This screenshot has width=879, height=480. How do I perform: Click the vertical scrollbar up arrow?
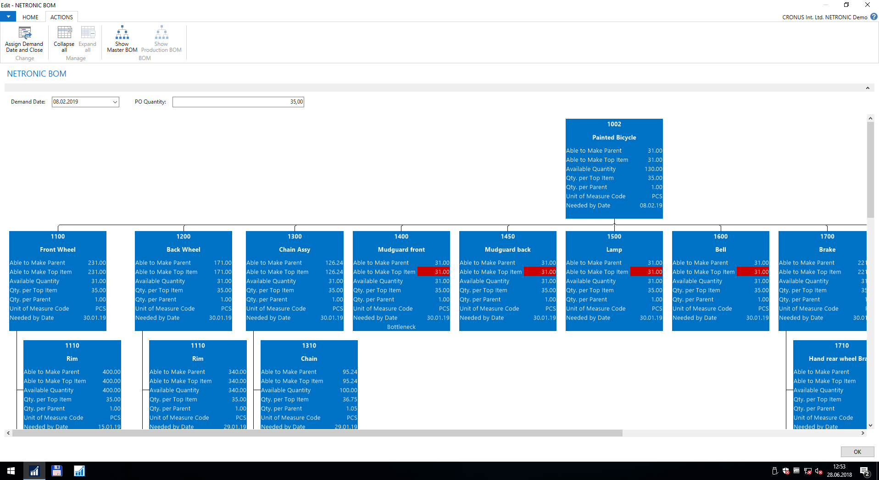870,118
